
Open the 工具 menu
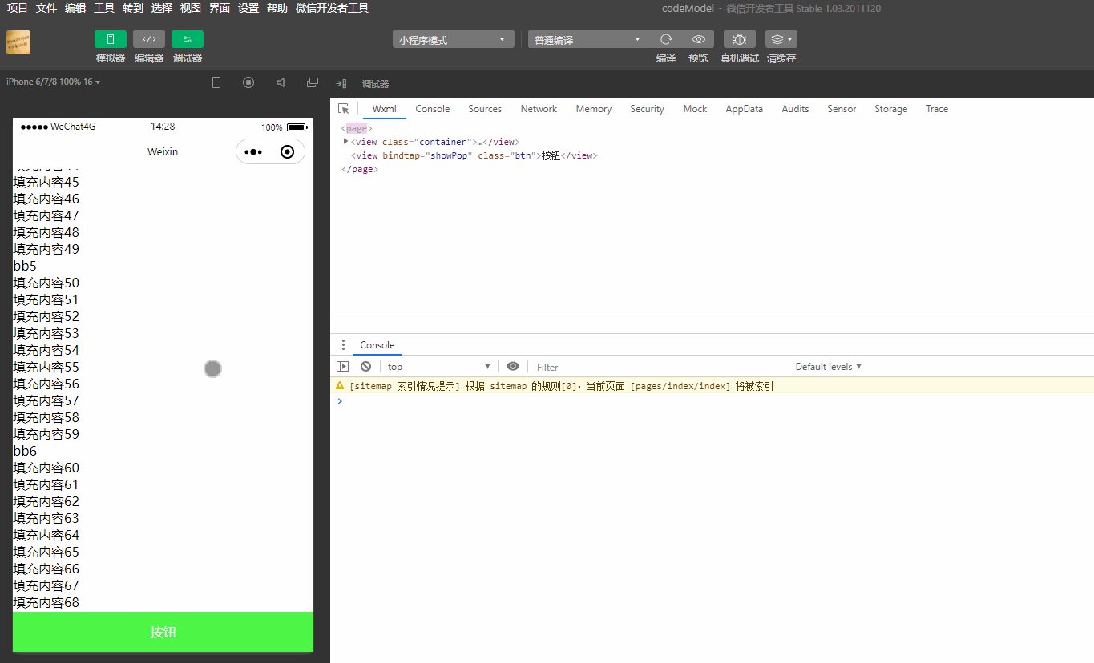coord(104,8)
